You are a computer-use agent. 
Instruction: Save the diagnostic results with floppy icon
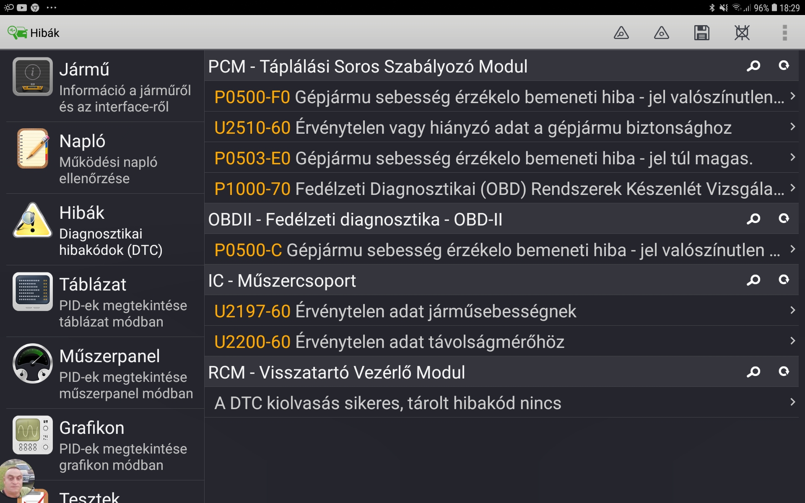(701, 33)
